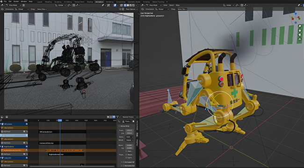
Task: Collapse the Active Strip panel
Action: pos(119,126)
